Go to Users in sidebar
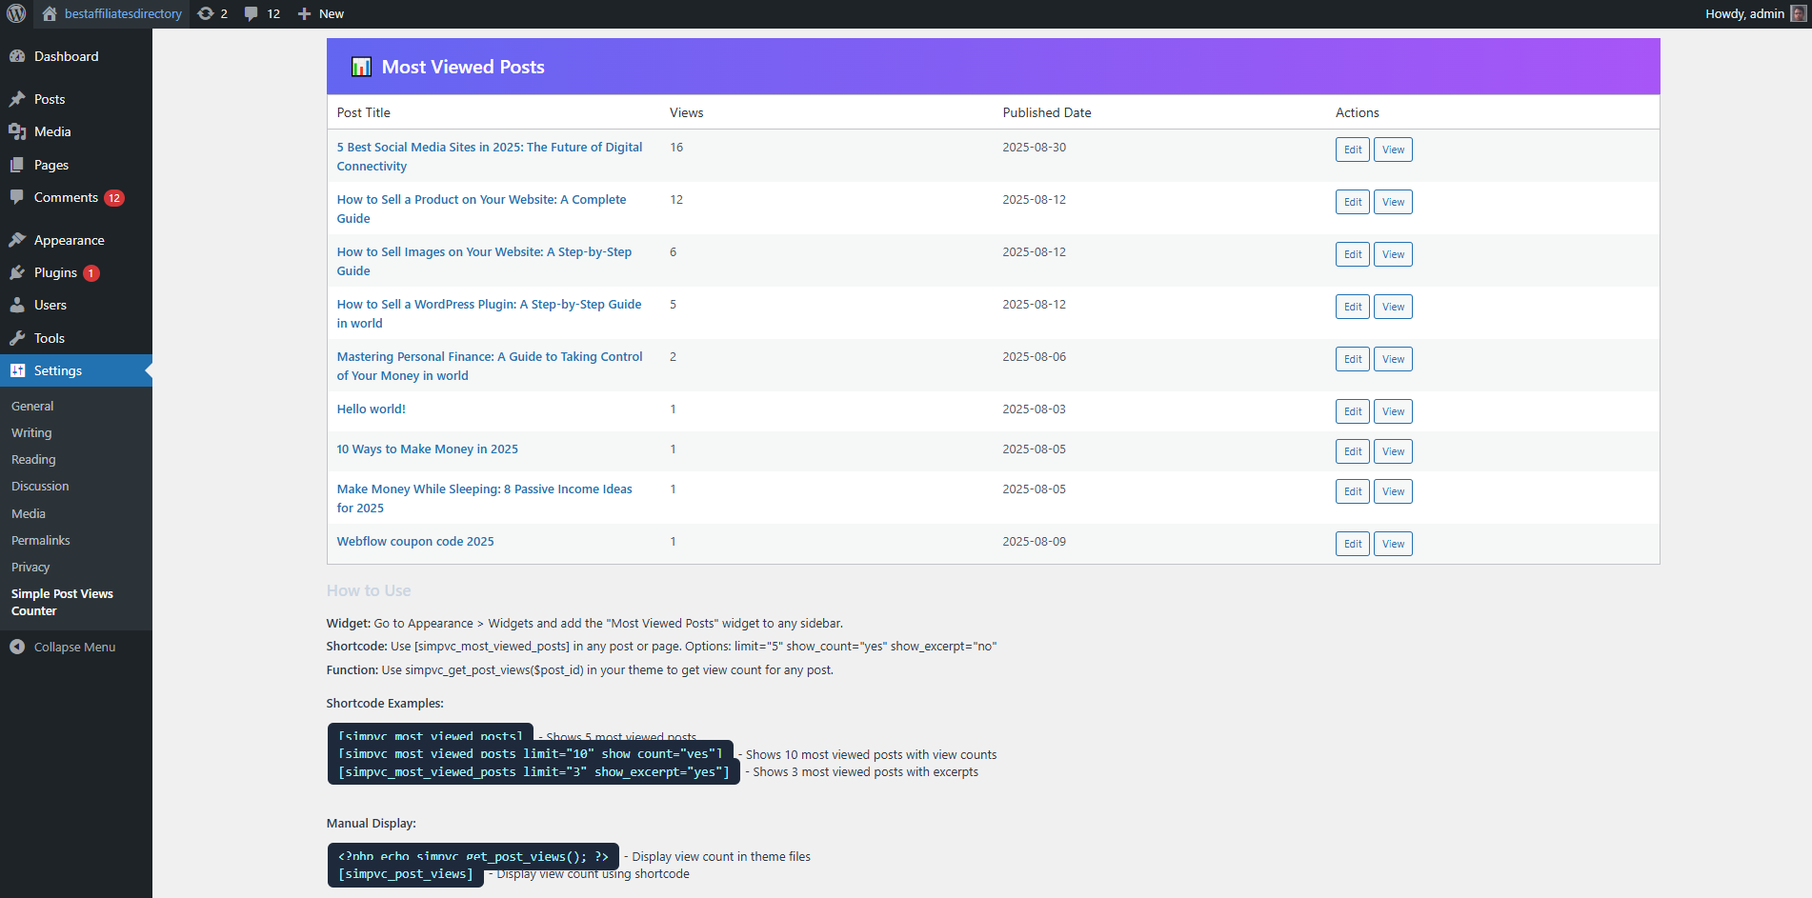The height and width of the screenshot is (898, 1812). pos(50,305)
